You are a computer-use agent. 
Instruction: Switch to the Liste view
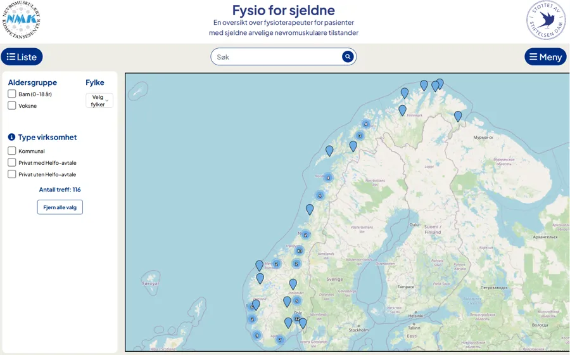click(22, 57)
